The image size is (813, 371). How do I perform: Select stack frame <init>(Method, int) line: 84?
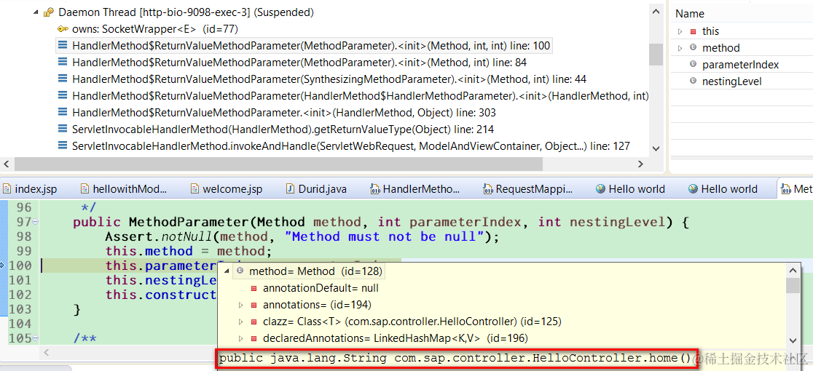tap(293, 63)
